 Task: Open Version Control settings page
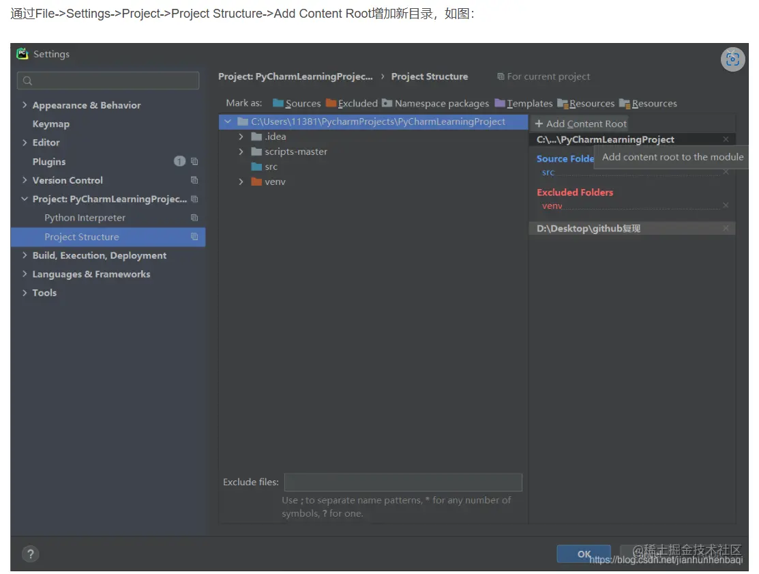[x=68, y=180]
